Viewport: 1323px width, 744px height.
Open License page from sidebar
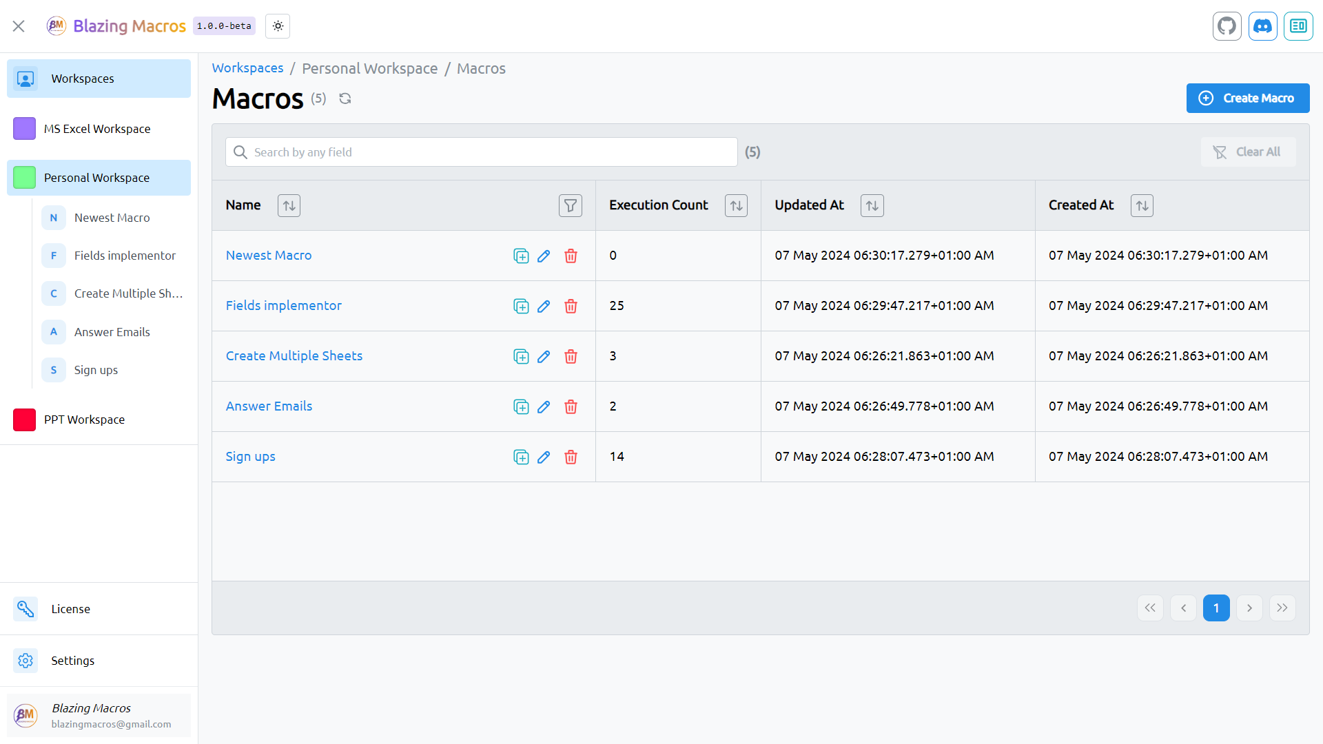pos(99,609)
